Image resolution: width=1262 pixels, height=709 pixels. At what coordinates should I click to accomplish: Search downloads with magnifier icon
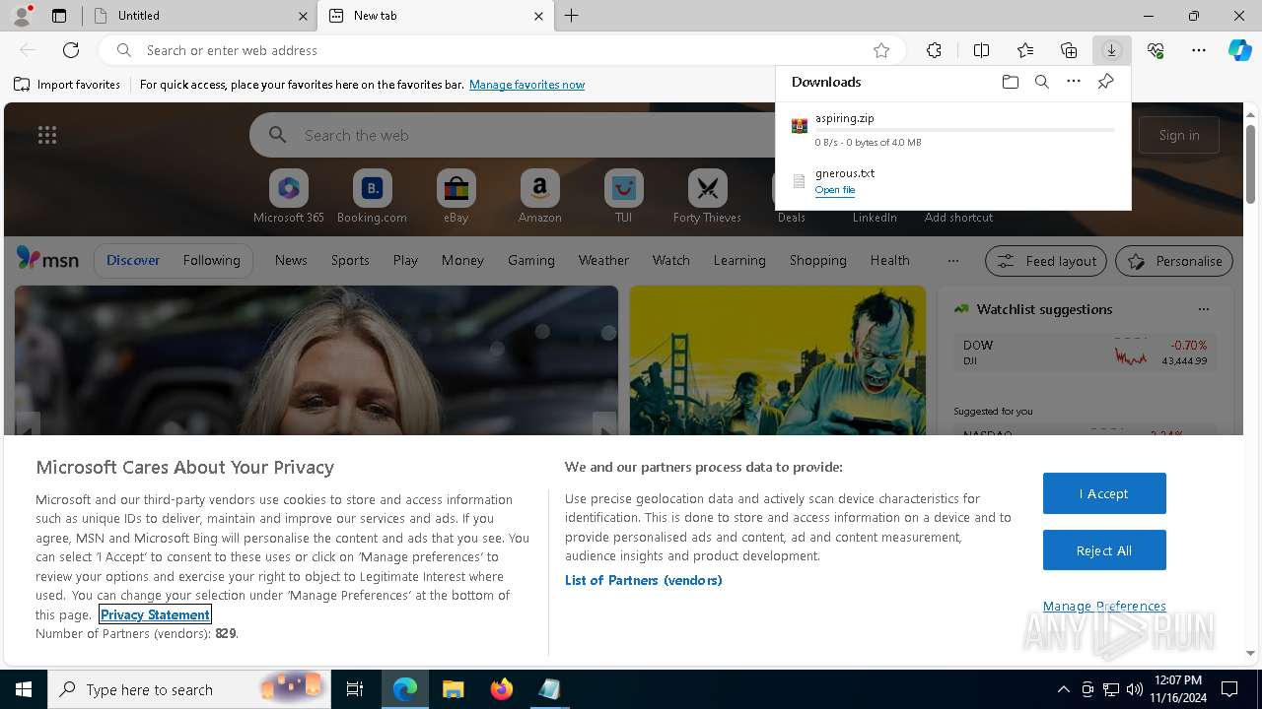(x=1041, y=82)
